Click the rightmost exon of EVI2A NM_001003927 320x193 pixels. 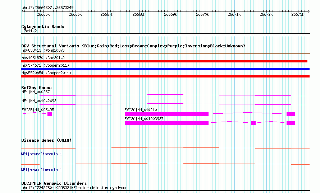291,123
